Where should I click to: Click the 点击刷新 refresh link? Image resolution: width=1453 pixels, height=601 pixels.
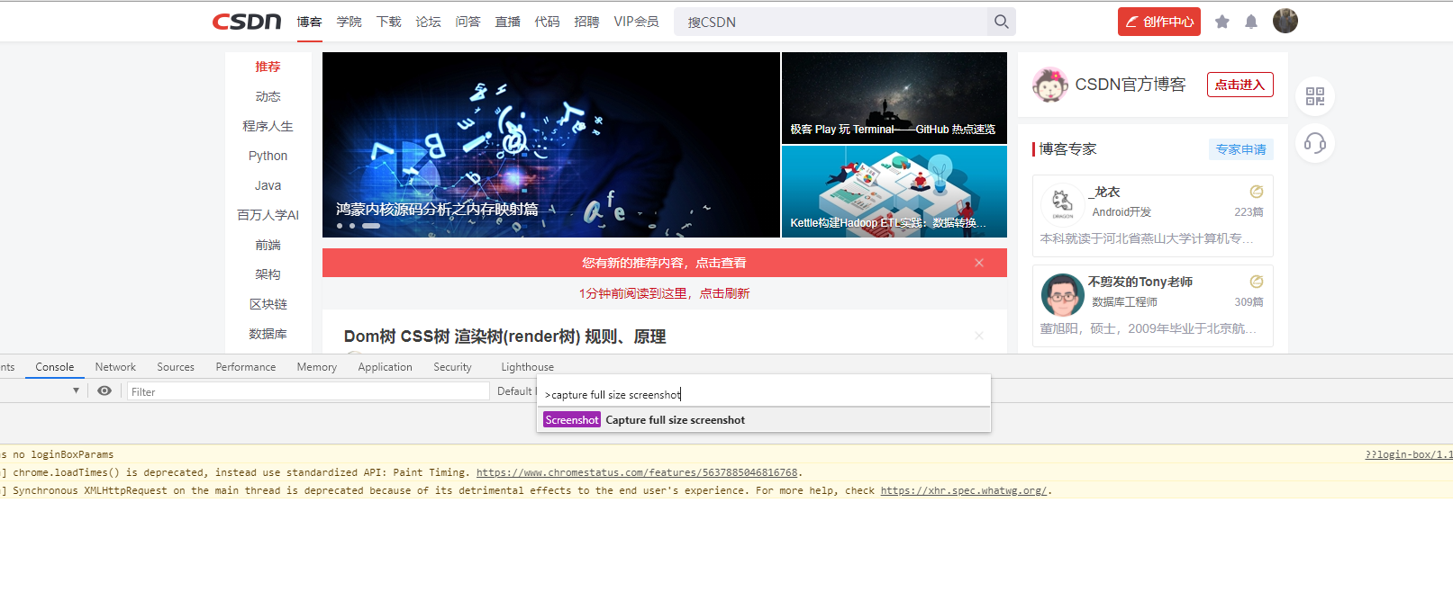724,293
